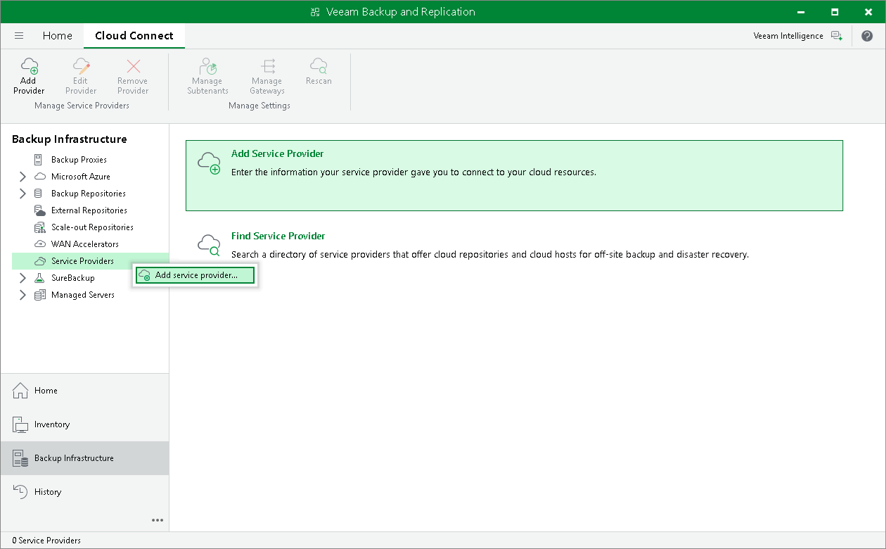Click the Managed Servers icon

(x=39, y=295)
